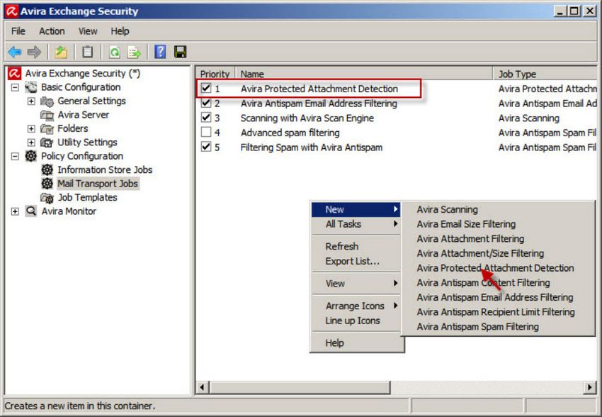602x417 pixels.
Task: Create new Avira Antispam Content Filtering job
Action: 498,282
